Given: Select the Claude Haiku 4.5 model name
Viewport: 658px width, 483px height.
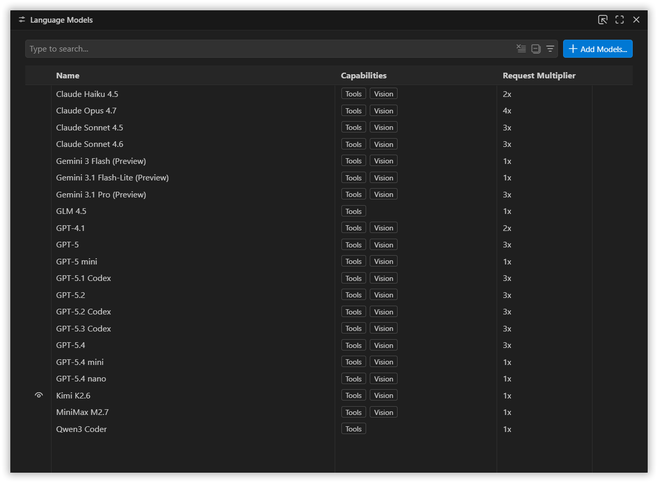Looking at the screenshot, I should pyautogui.click(x=87, y=94).
